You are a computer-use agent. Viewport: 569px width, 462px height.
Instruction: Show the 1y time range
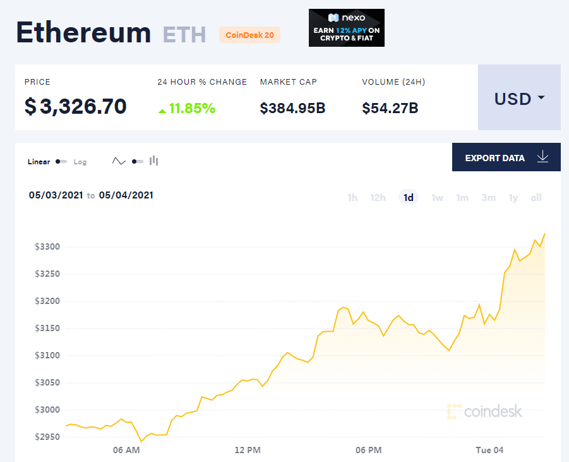pyautogui.click(x=513, y=198)
